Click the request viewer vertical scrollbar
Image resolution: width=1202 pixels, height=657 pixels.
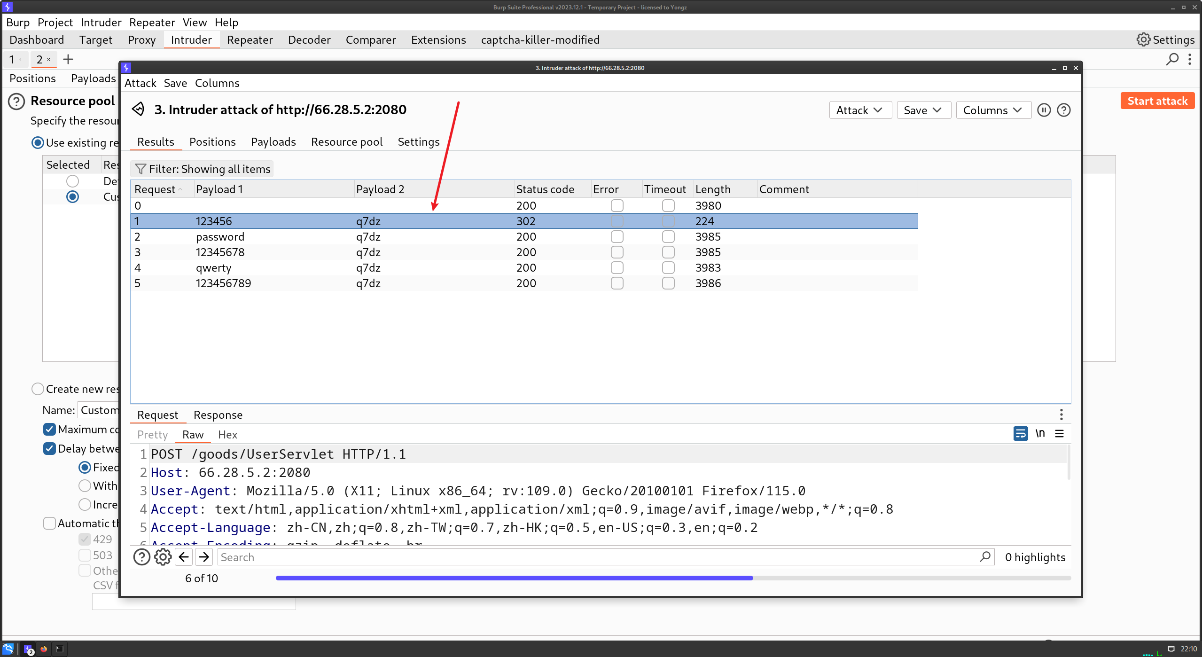coord(1069,462)
